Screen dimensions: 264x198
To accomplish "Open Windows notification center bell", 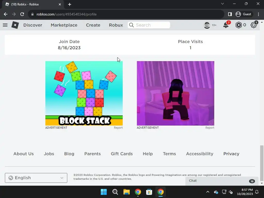I will pyautogui.click(x=257, y=192).
